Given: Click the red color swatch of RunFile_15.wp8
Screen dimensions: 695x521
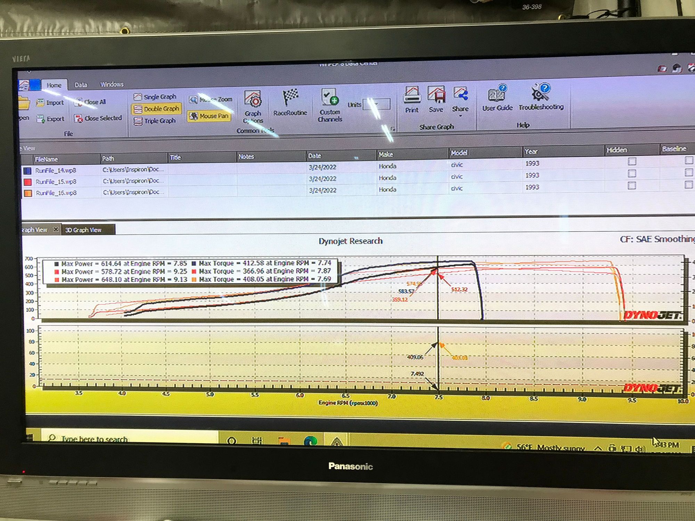Looking at the screenshot, I should [x=28, y=182].
